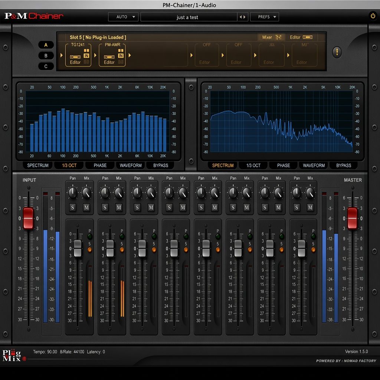Select chain preset B
Screen dimensions: 380x380
(x=46, y=56)
